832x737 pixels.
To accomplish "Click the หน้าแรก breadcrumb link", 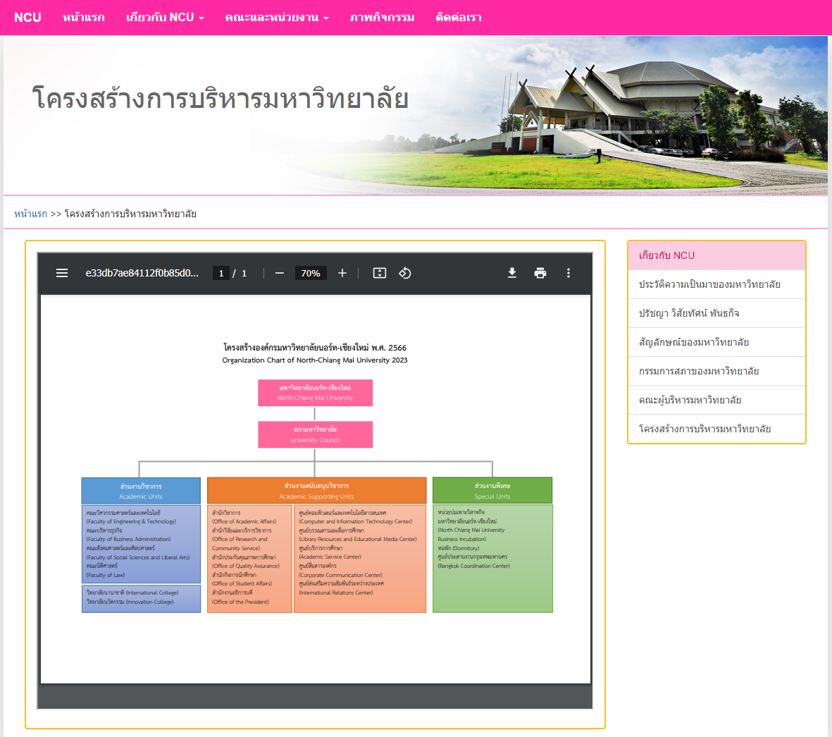I will [x=30, y=214].
